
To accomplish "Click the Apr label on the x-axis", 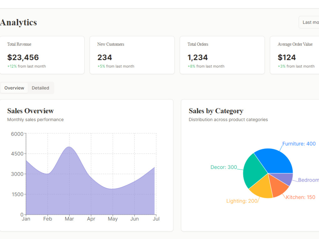I will click(91, 219).
